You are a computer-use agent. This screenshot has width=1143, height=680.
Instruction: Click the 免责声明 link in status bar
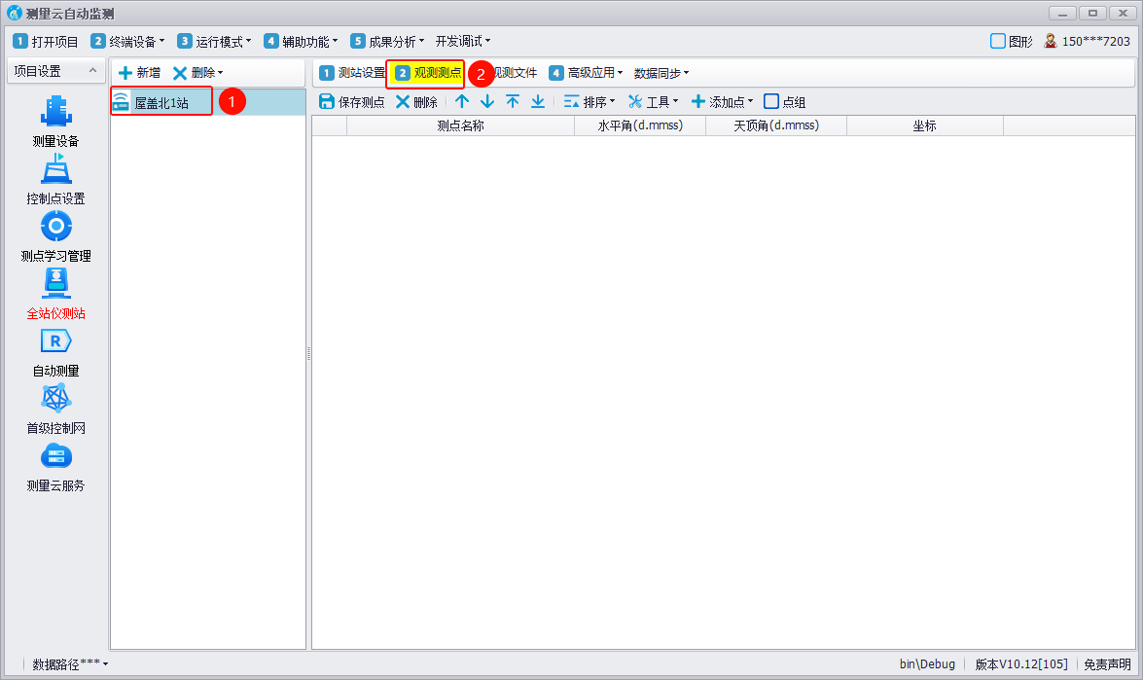click(1107, 663)
